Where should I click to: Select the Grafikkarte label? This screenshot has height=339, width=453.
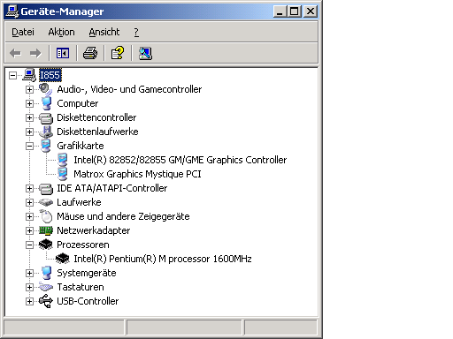click(81, 146)
